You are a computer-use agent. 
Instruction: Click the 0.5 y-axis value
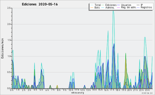coord(9,72)
